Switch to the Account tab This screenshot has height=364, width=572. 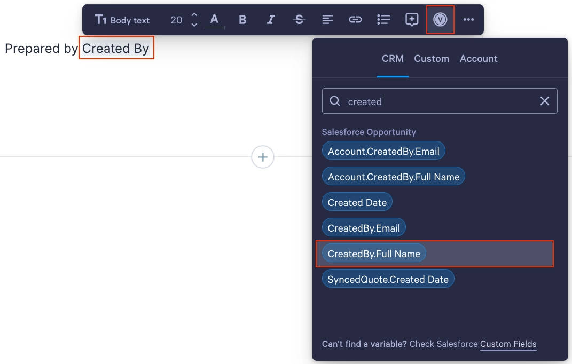[478, 59]
